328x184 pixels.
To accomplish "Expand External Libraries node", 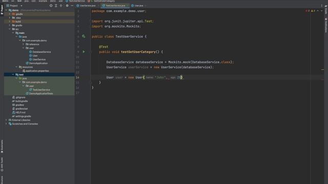I will coord(6,120).
